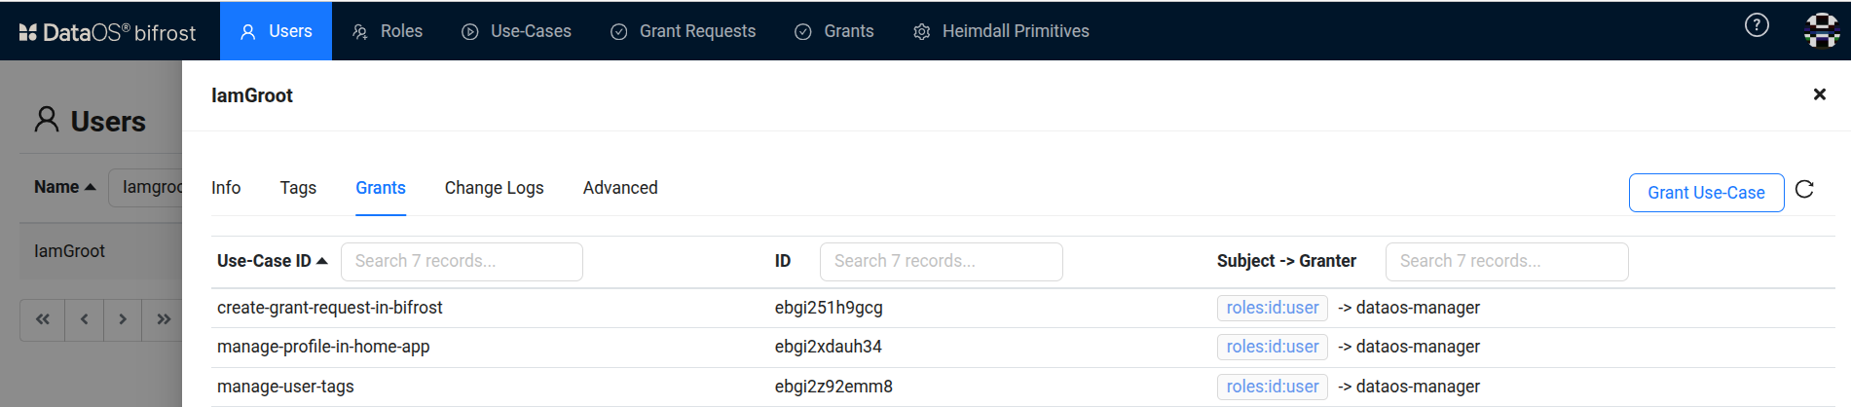This screenshot has height=407, width=1851.
Task: Open the Heimdall Primitives section
Action: click(x=1001, y=31)
